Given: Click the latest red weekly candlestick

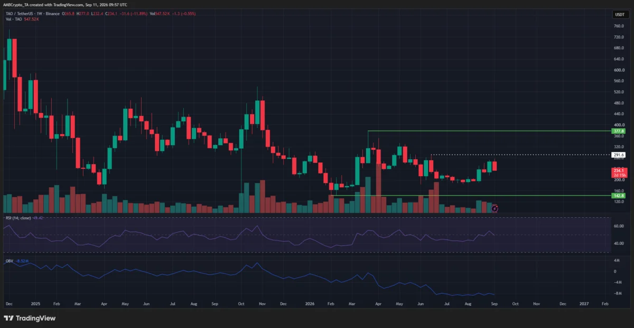Looking at the screenshot, I should click(495, 166).
